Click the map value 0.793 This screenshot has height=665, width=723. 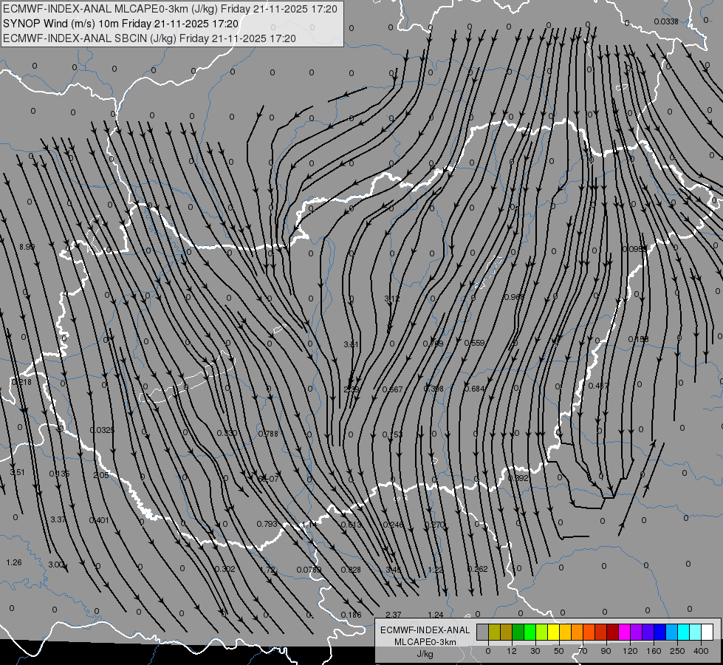click(x=267, y=524)
